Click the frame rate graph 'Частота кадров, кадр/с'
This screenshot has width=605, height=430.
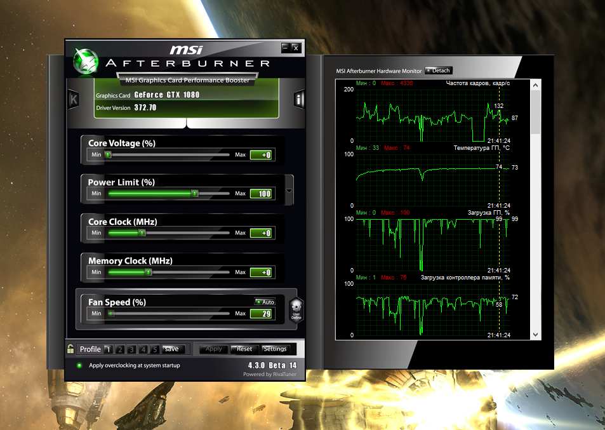[434, 116]
